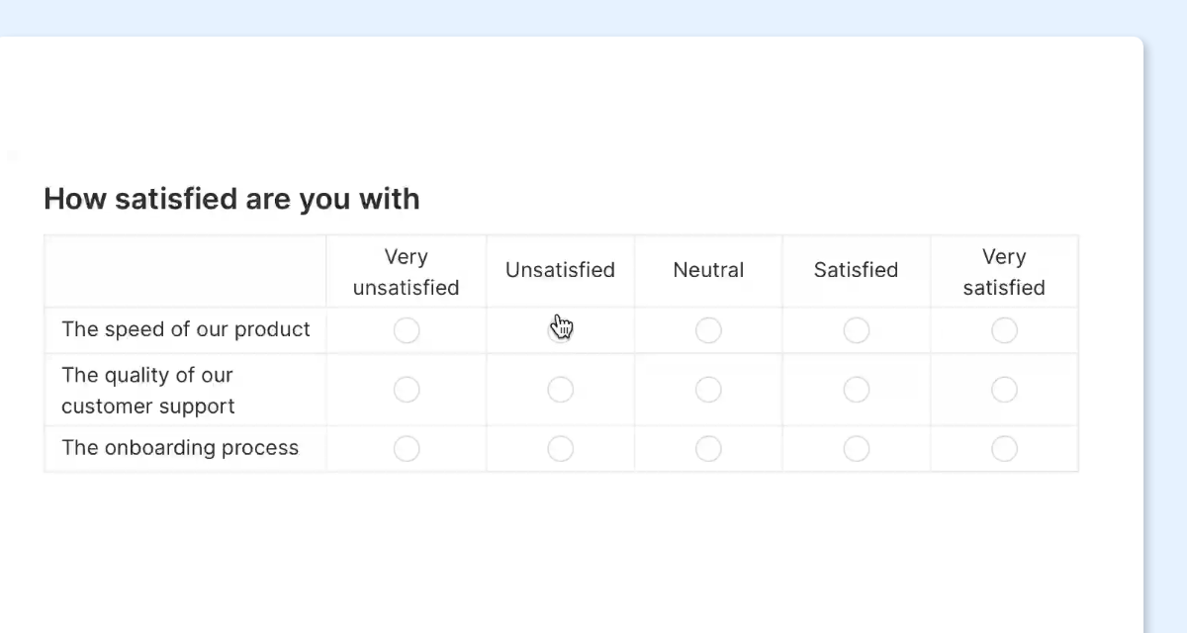Choose Unsatisfied for onboarding process
This screenshot has height=633, width=1187.
click(x=560, y=449)
